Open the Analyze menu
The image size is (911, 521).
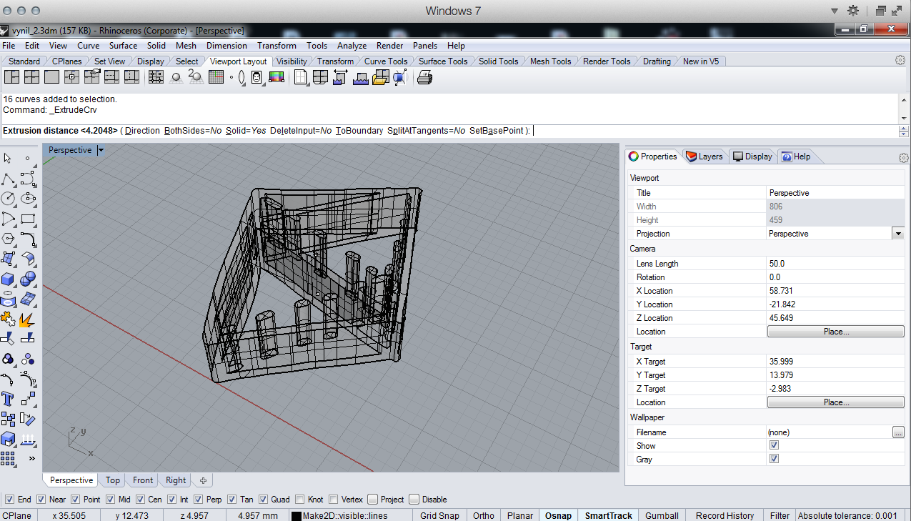pos(352,46)
